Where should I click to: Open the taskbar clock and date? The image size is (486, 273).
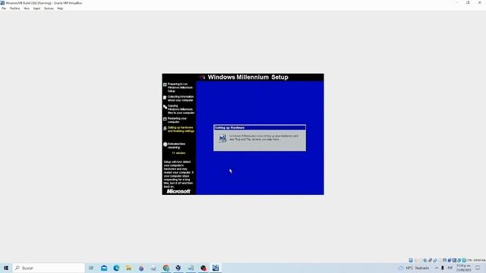463,268
